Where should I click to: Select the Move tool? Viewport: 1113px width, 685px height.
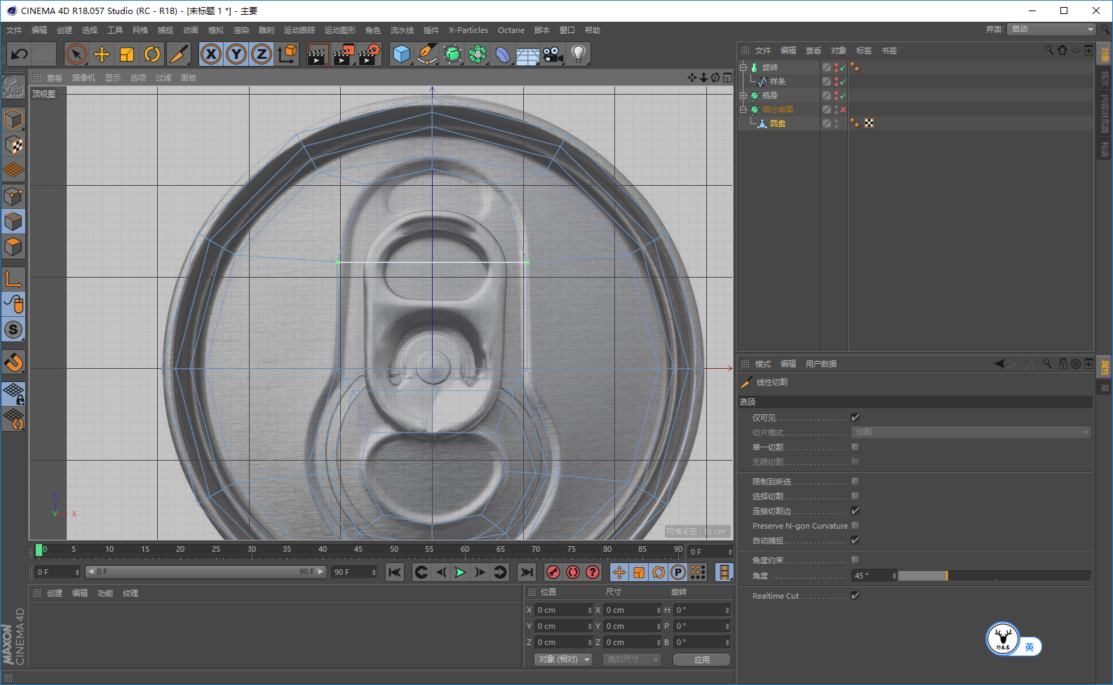(102, 54)
